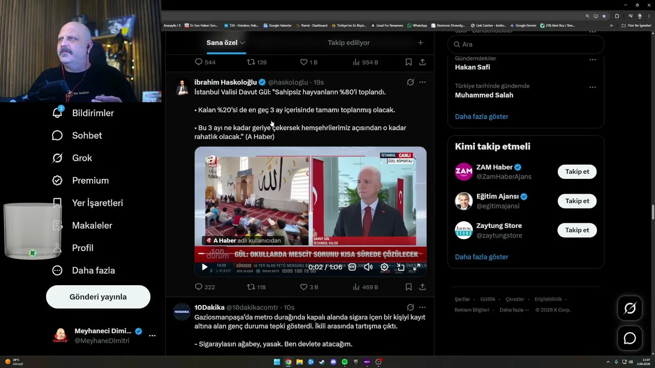Open the floating Grok button
Viewport: 655px width, 368px height.
tap(630, 308)
